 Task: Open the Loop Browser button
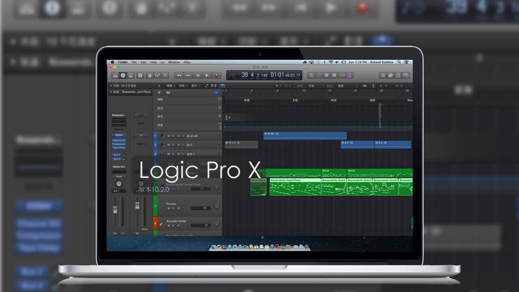click(398, 75)
